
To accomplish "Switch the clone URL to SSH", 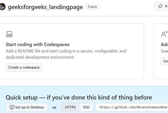I will point(86,107).
